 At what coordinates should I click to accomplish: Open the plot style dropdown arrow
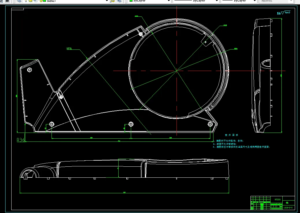point(291,1)
